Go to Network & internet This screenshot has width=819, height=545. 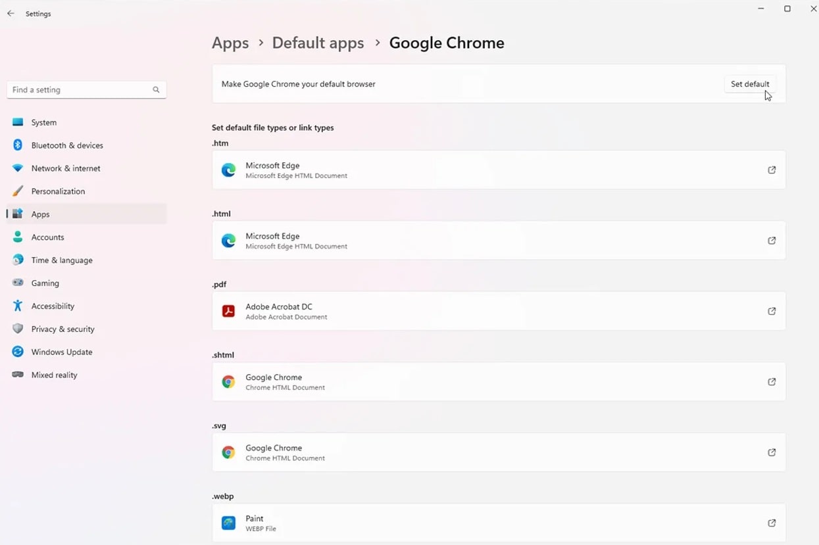86,168
